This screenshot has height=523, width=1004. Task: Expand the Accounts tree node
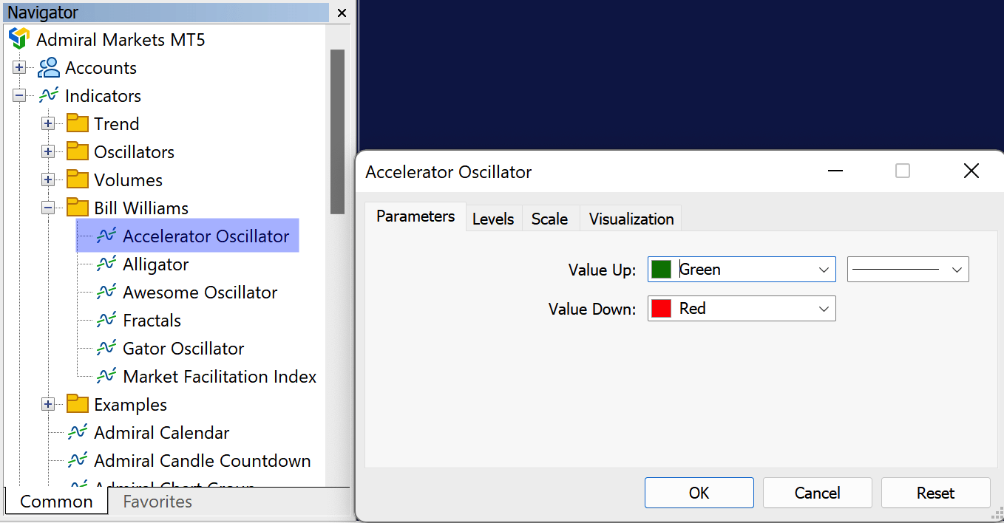click(x=19, y=68)
